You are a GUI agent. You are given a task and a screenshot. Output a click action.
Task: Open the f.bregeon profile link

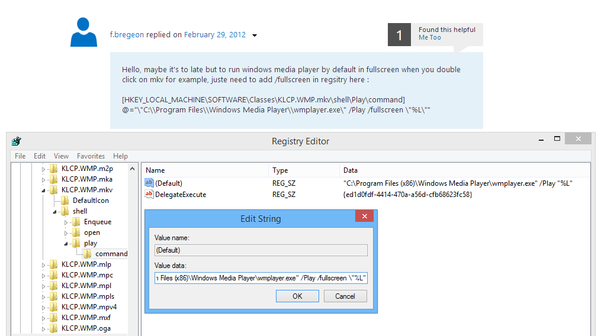tap(127, 34)
